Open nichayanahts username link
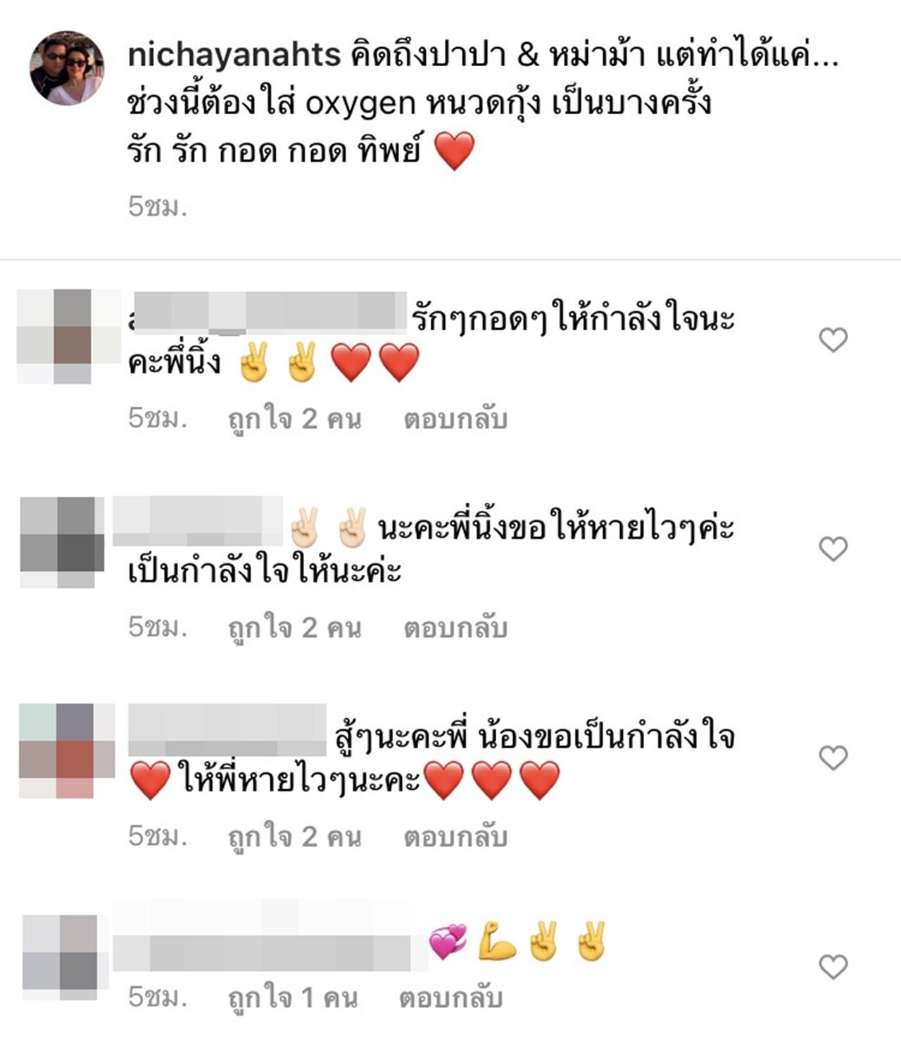Screen dimensions: 901x1063 [x=234, y=56]
